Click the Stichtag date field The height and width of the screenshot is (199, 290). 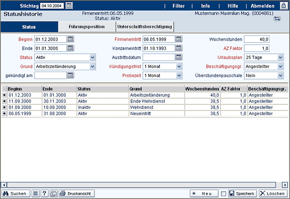pos(52,6)
